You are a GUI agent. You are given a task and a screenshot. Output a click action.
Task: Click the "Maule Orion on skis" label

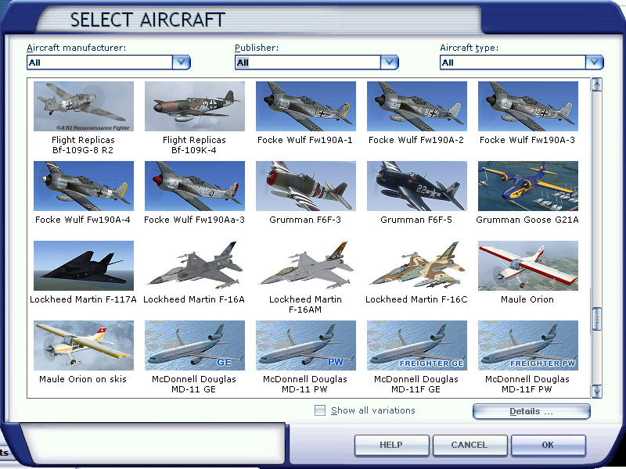point(83,379)
